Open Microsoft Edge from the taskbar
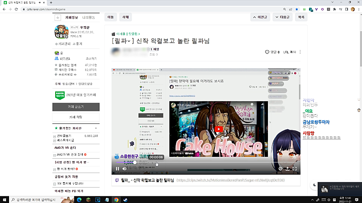 (x=79, y=200)
